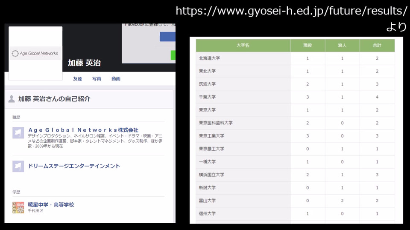Select the 千葉大学 row name
This screenshot has width=410, height=230.
[208, 97]
